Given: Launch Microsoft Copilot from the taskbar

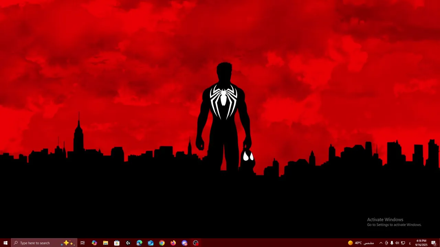Looking at the screenshot, I should 94,243.
